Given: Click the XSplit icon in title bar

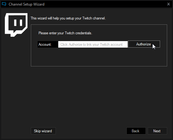Looking at the screenshot, I should pos(4,4).
